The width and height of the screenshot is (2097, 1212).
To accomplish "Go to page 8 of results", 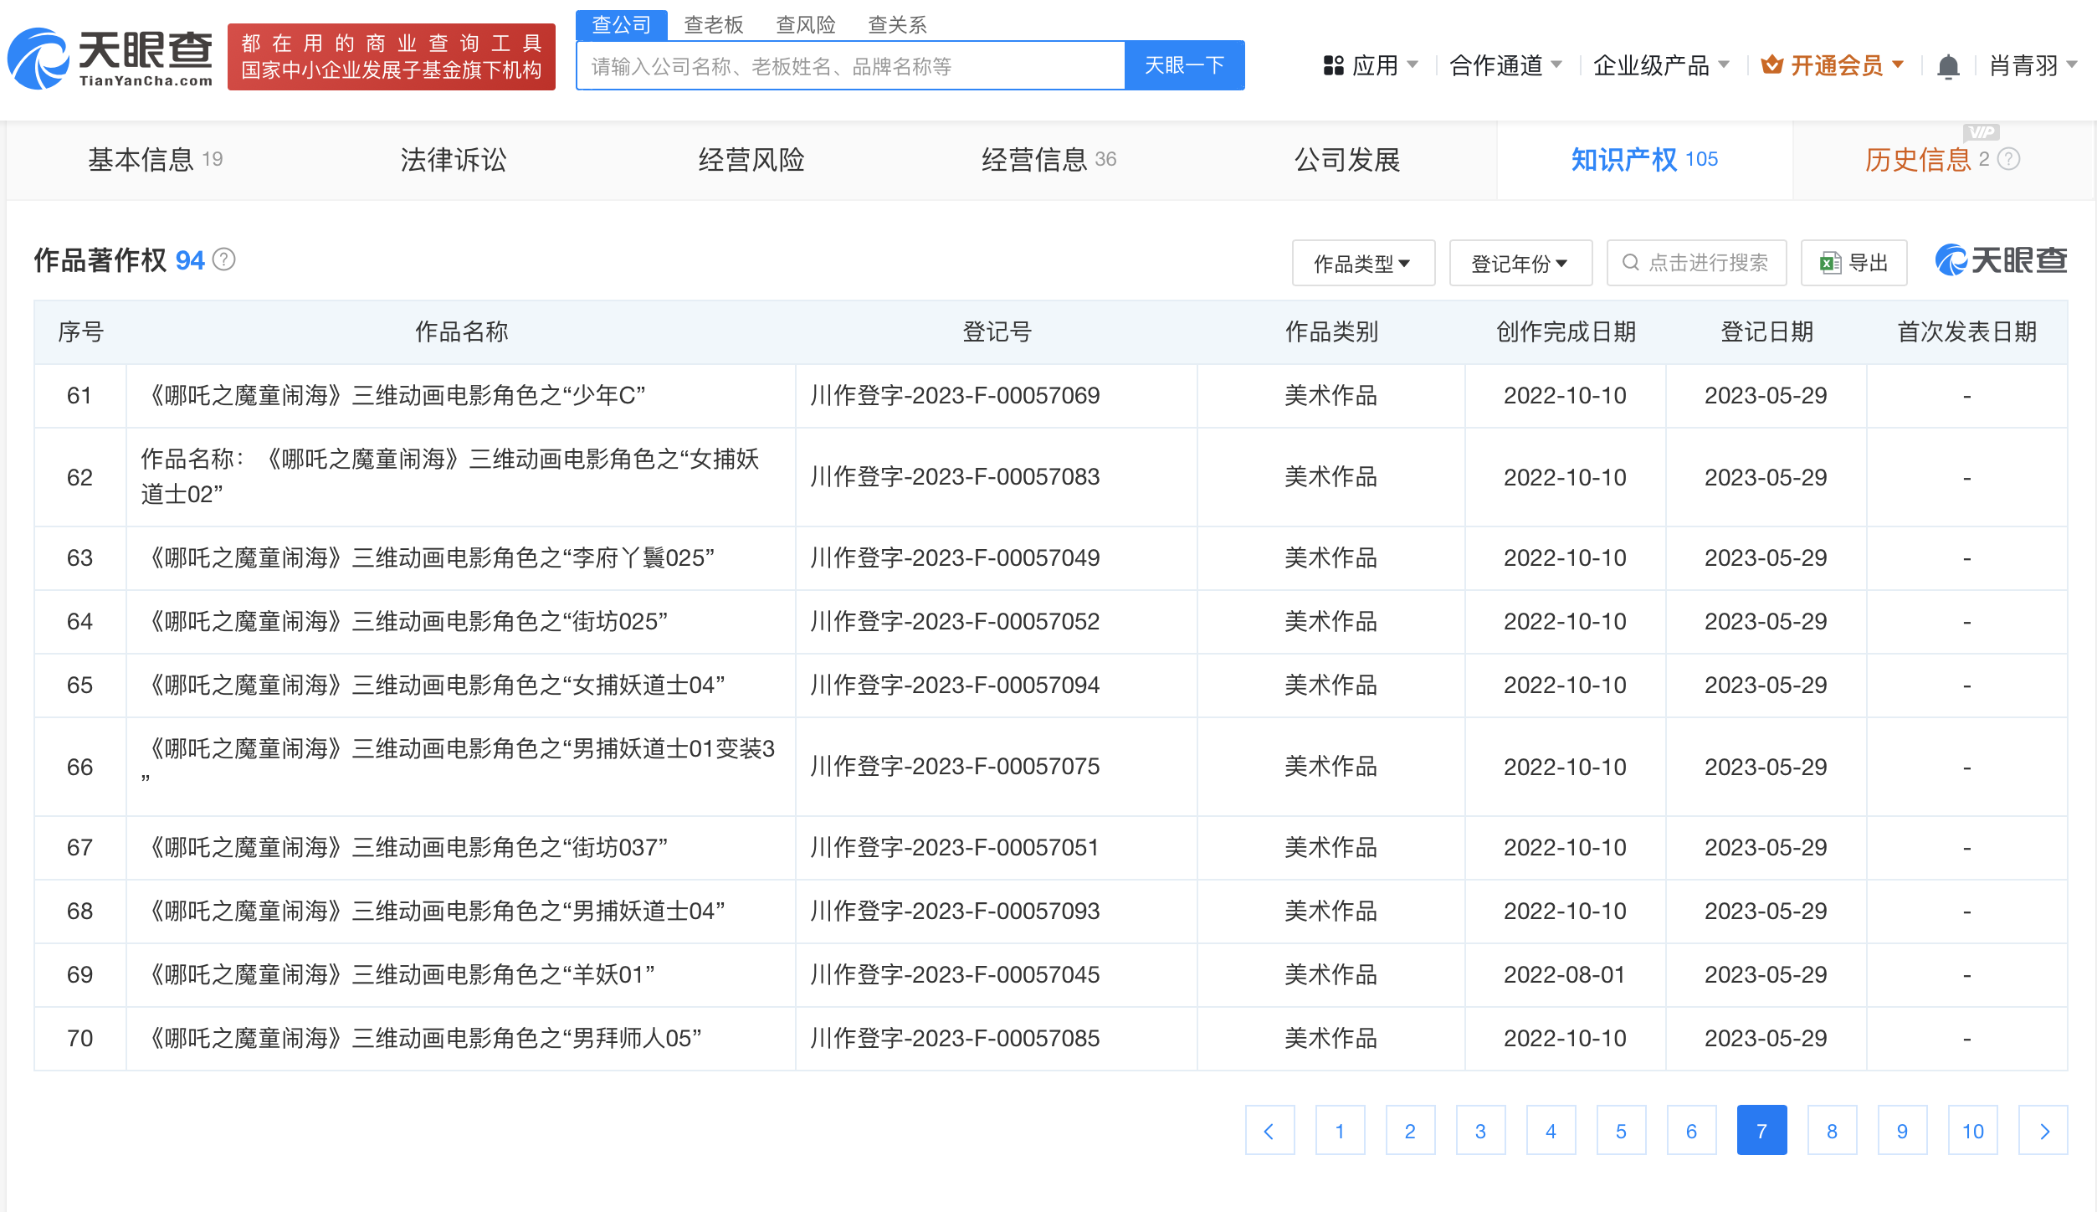I will pos(1832,1131).
